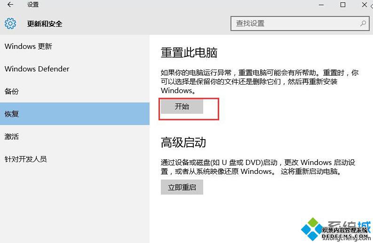The height and width of the screenshot is (243, 373).
Task: Click the settings gear icon
Action: point(10,24)
